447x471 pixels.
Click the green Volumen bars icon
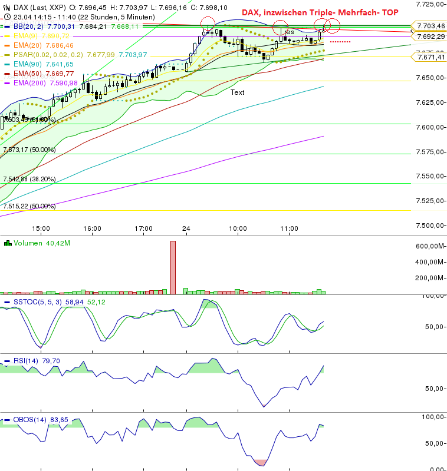click(x=8, y=243)
